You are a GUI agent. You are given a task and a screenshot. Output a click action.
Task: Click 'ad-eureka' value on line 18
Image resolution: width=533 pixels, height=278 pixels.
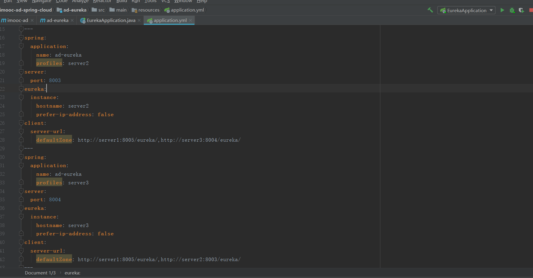pos(68,55)
